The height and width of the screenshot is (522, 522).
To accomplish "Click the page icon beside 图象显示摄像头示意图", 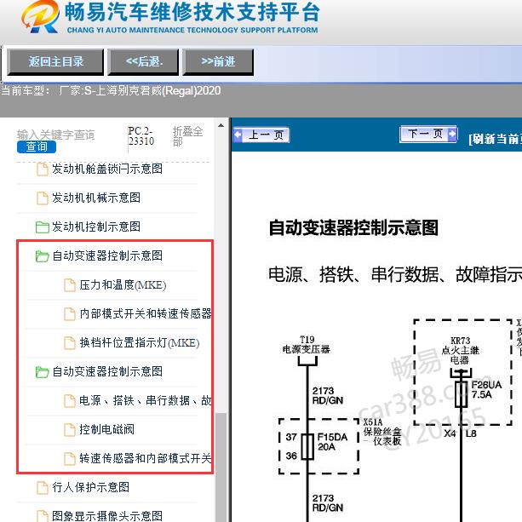I will coord(43,516).
